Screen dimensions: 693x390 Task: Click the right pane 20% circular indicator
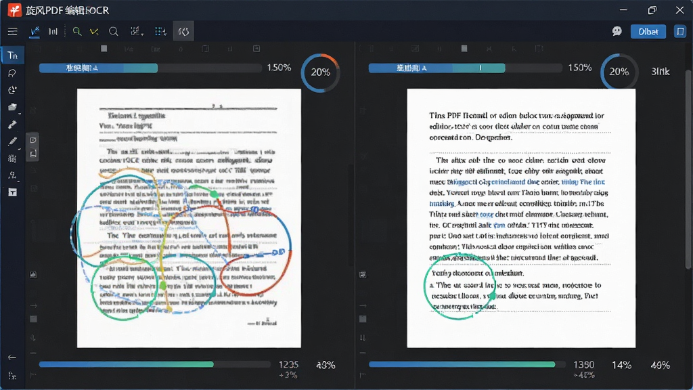click(619, 72)
